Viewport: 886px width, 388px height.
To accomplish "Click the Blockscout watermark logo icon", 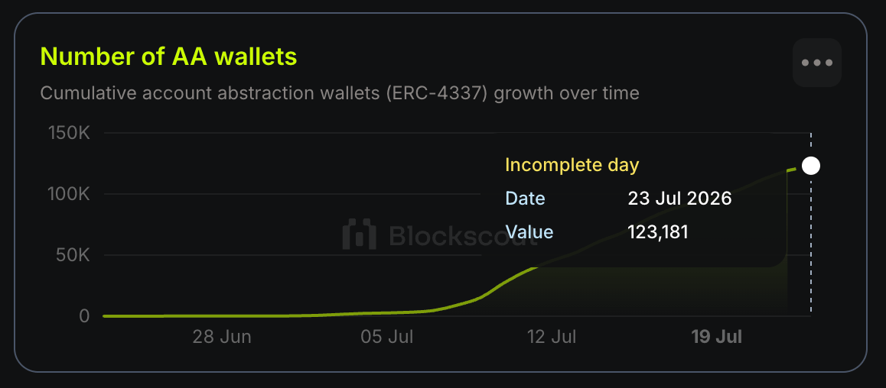I will click(x=360, y=234).
